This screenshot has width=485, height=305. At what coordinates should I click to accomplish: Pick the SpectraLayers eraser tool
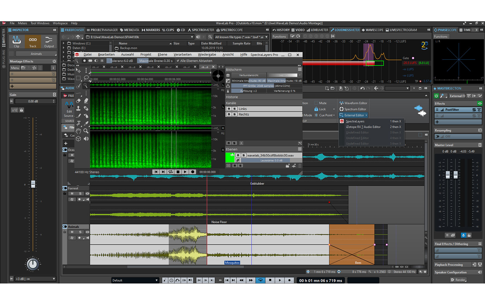tap(79, 101)
